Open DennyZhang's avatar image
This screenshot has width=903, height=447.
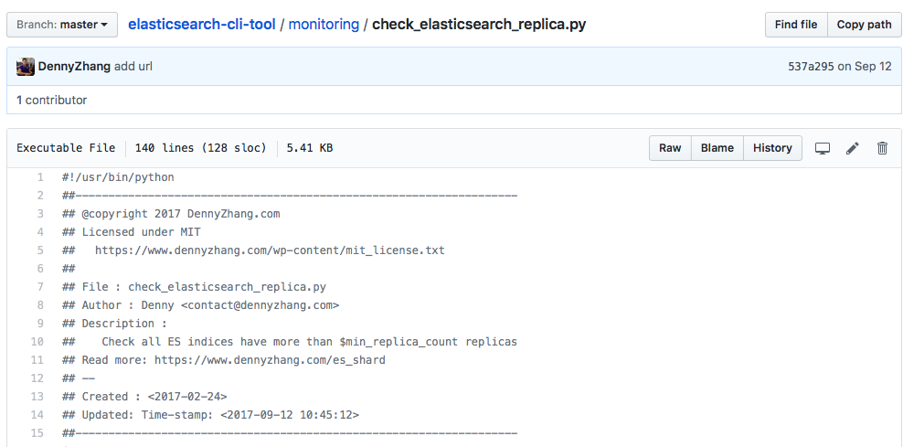click(x=26, y=66)
